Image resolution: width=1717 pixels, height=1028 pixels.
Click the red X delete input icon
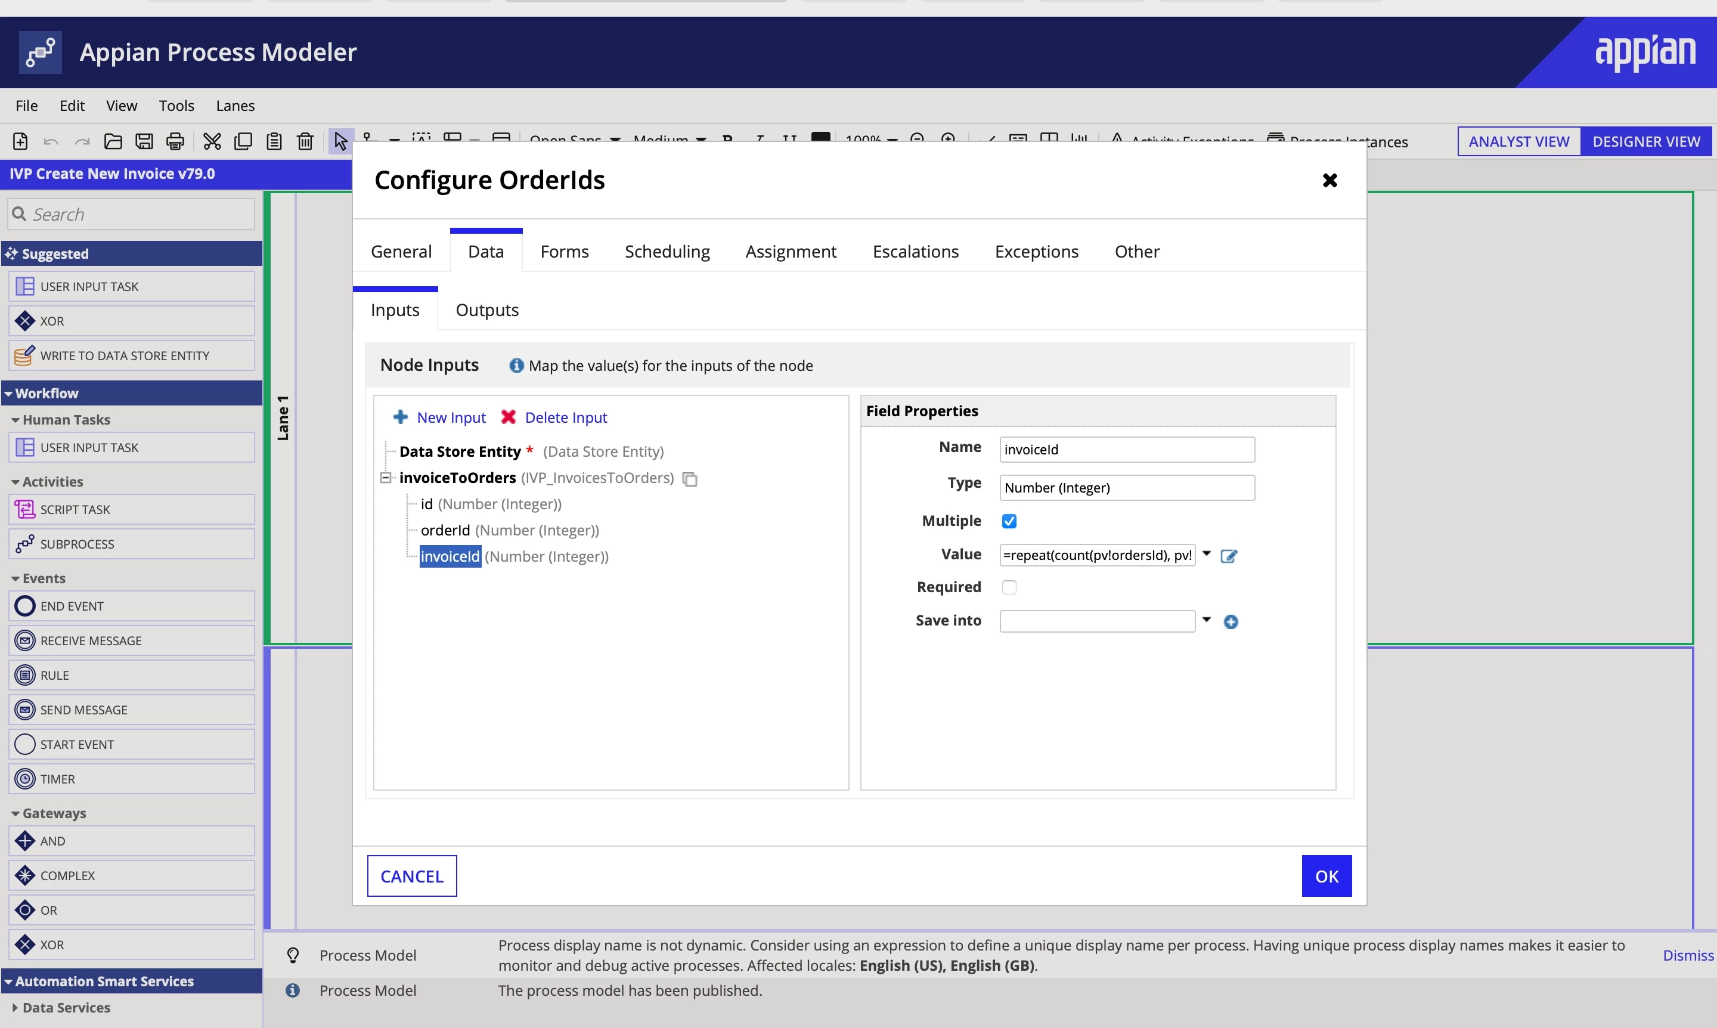(509, 417)
